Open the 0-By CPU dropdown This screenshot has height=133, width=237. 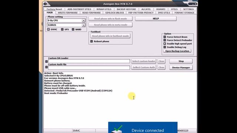click(84, 21)
